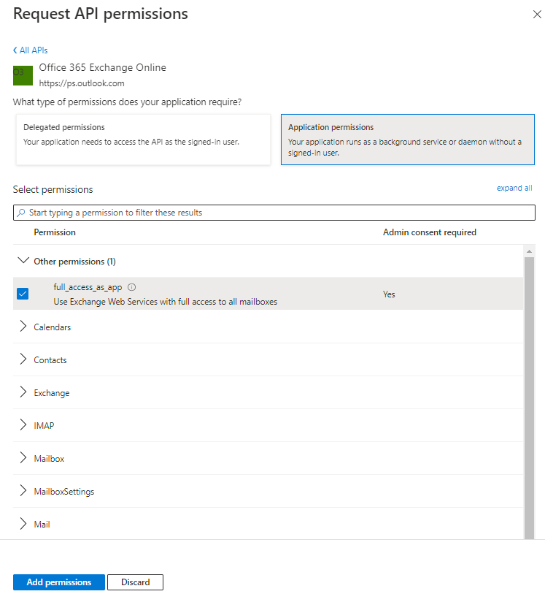
Task: Expand the Contacts permission group
Action: click(23, 359)
